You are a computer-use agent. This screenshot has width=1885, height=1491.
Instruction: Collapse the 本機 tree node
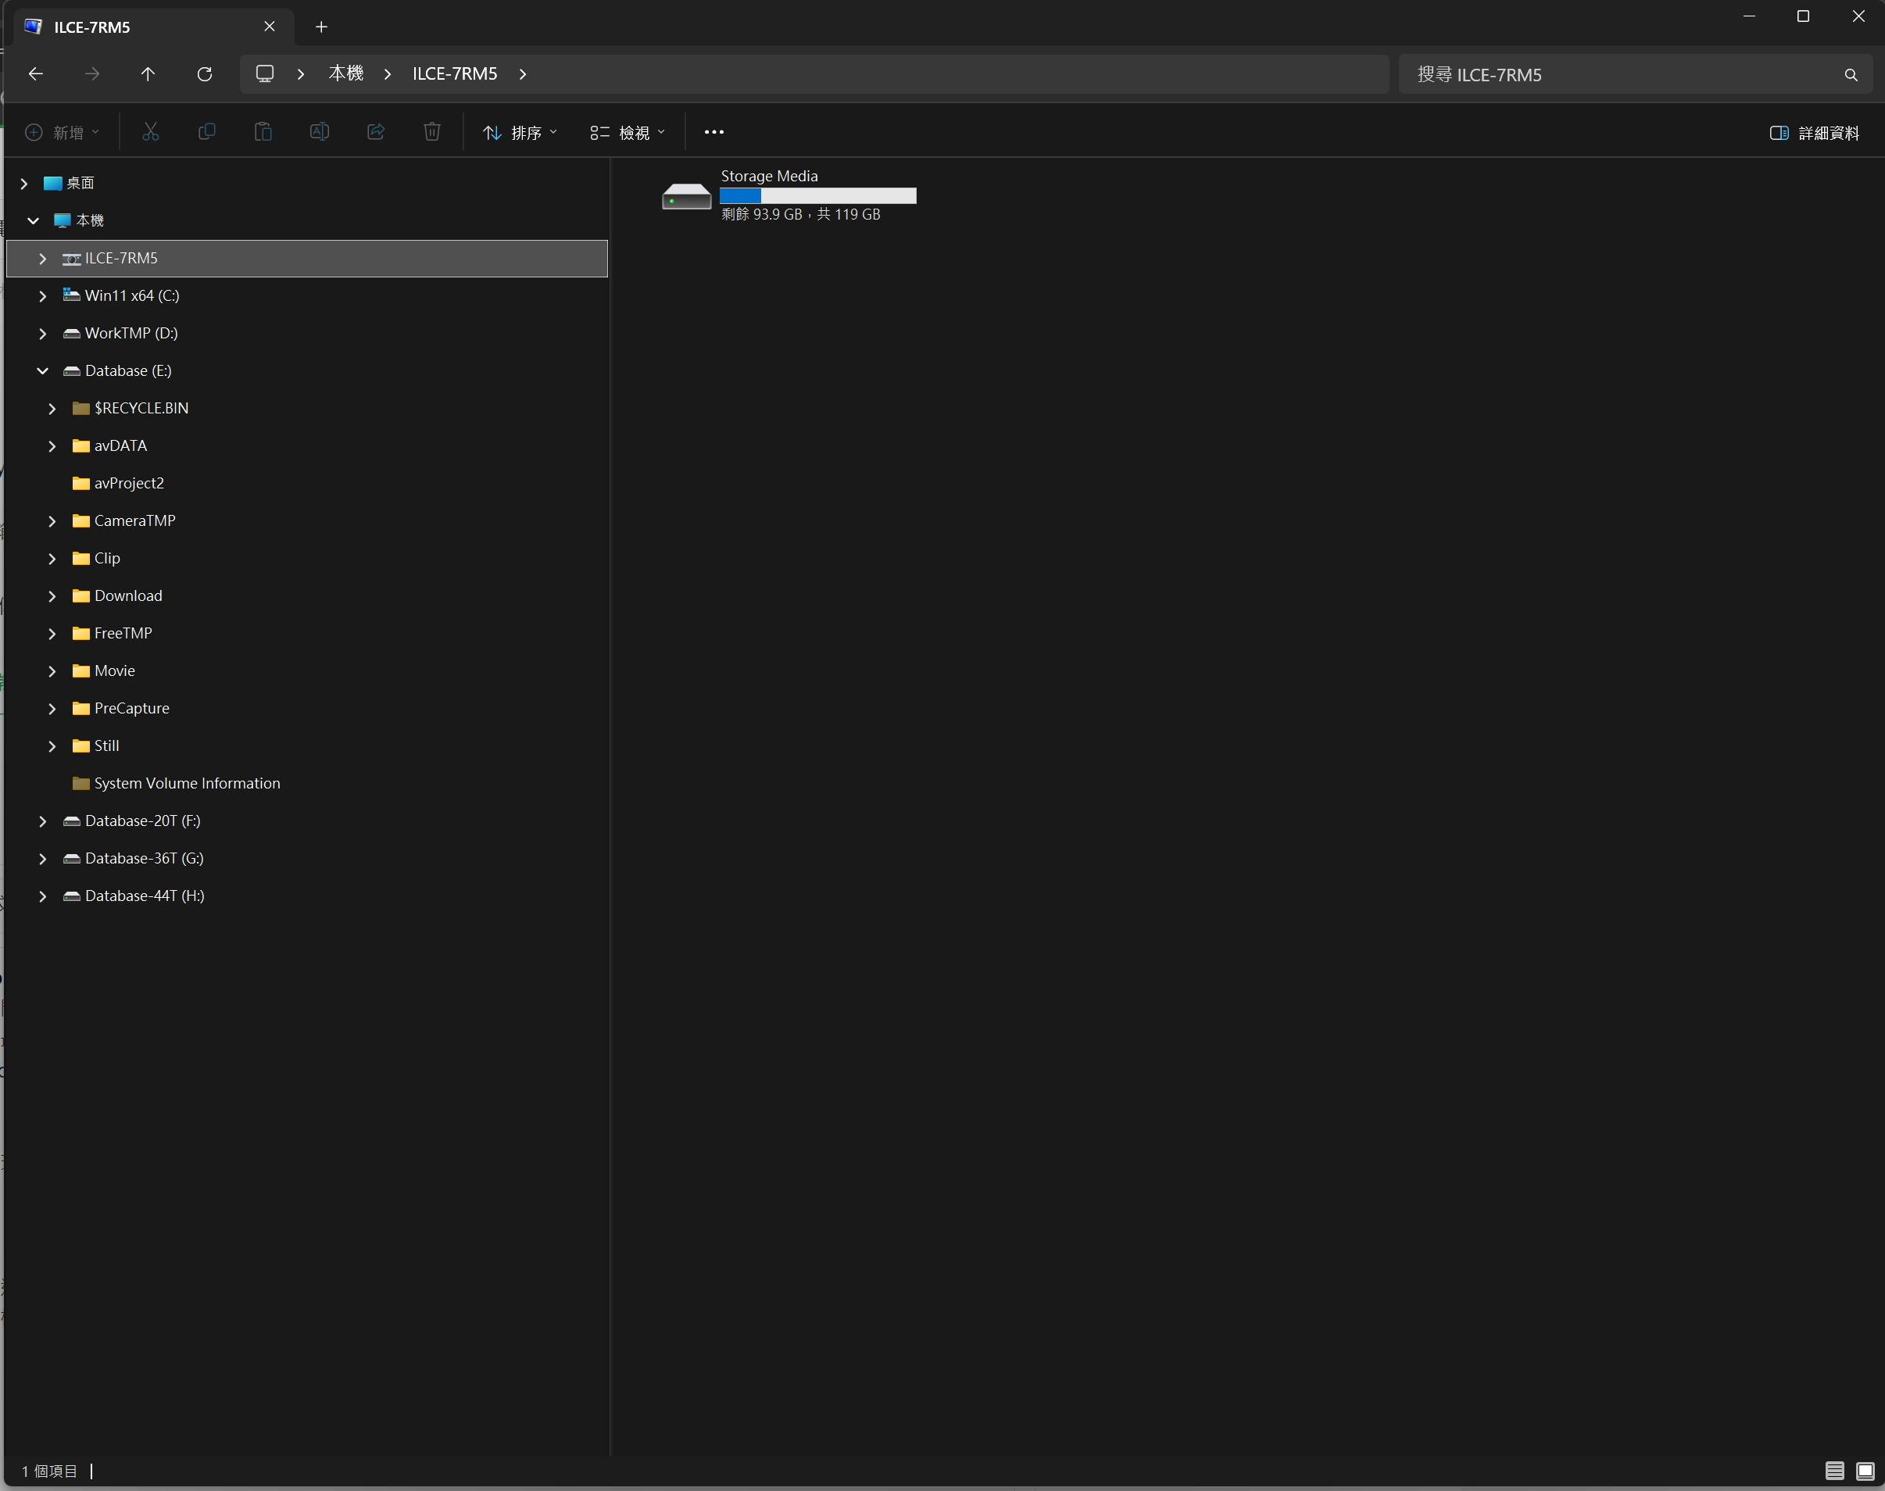pyautogui.click(x=33, y=221)
